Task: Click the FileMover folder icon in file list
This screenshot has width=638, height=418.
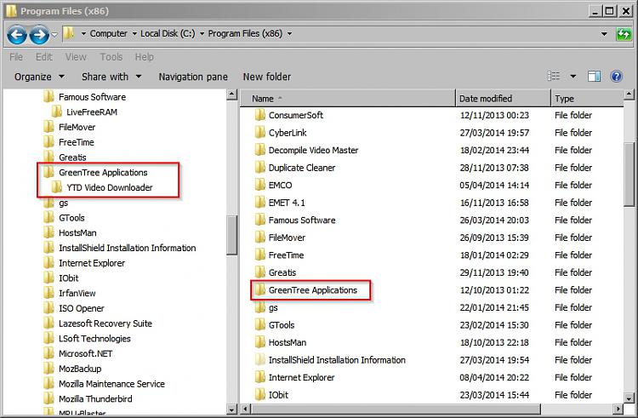Action: [259, 238]
